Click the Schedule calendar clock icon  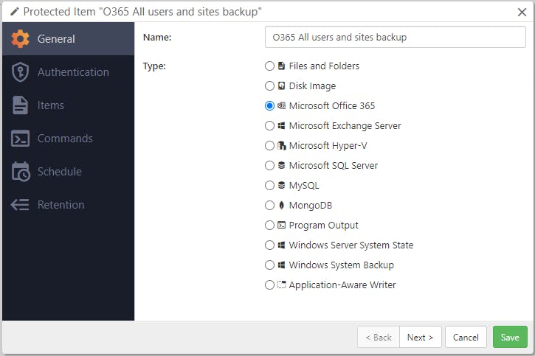coord(20,172)
